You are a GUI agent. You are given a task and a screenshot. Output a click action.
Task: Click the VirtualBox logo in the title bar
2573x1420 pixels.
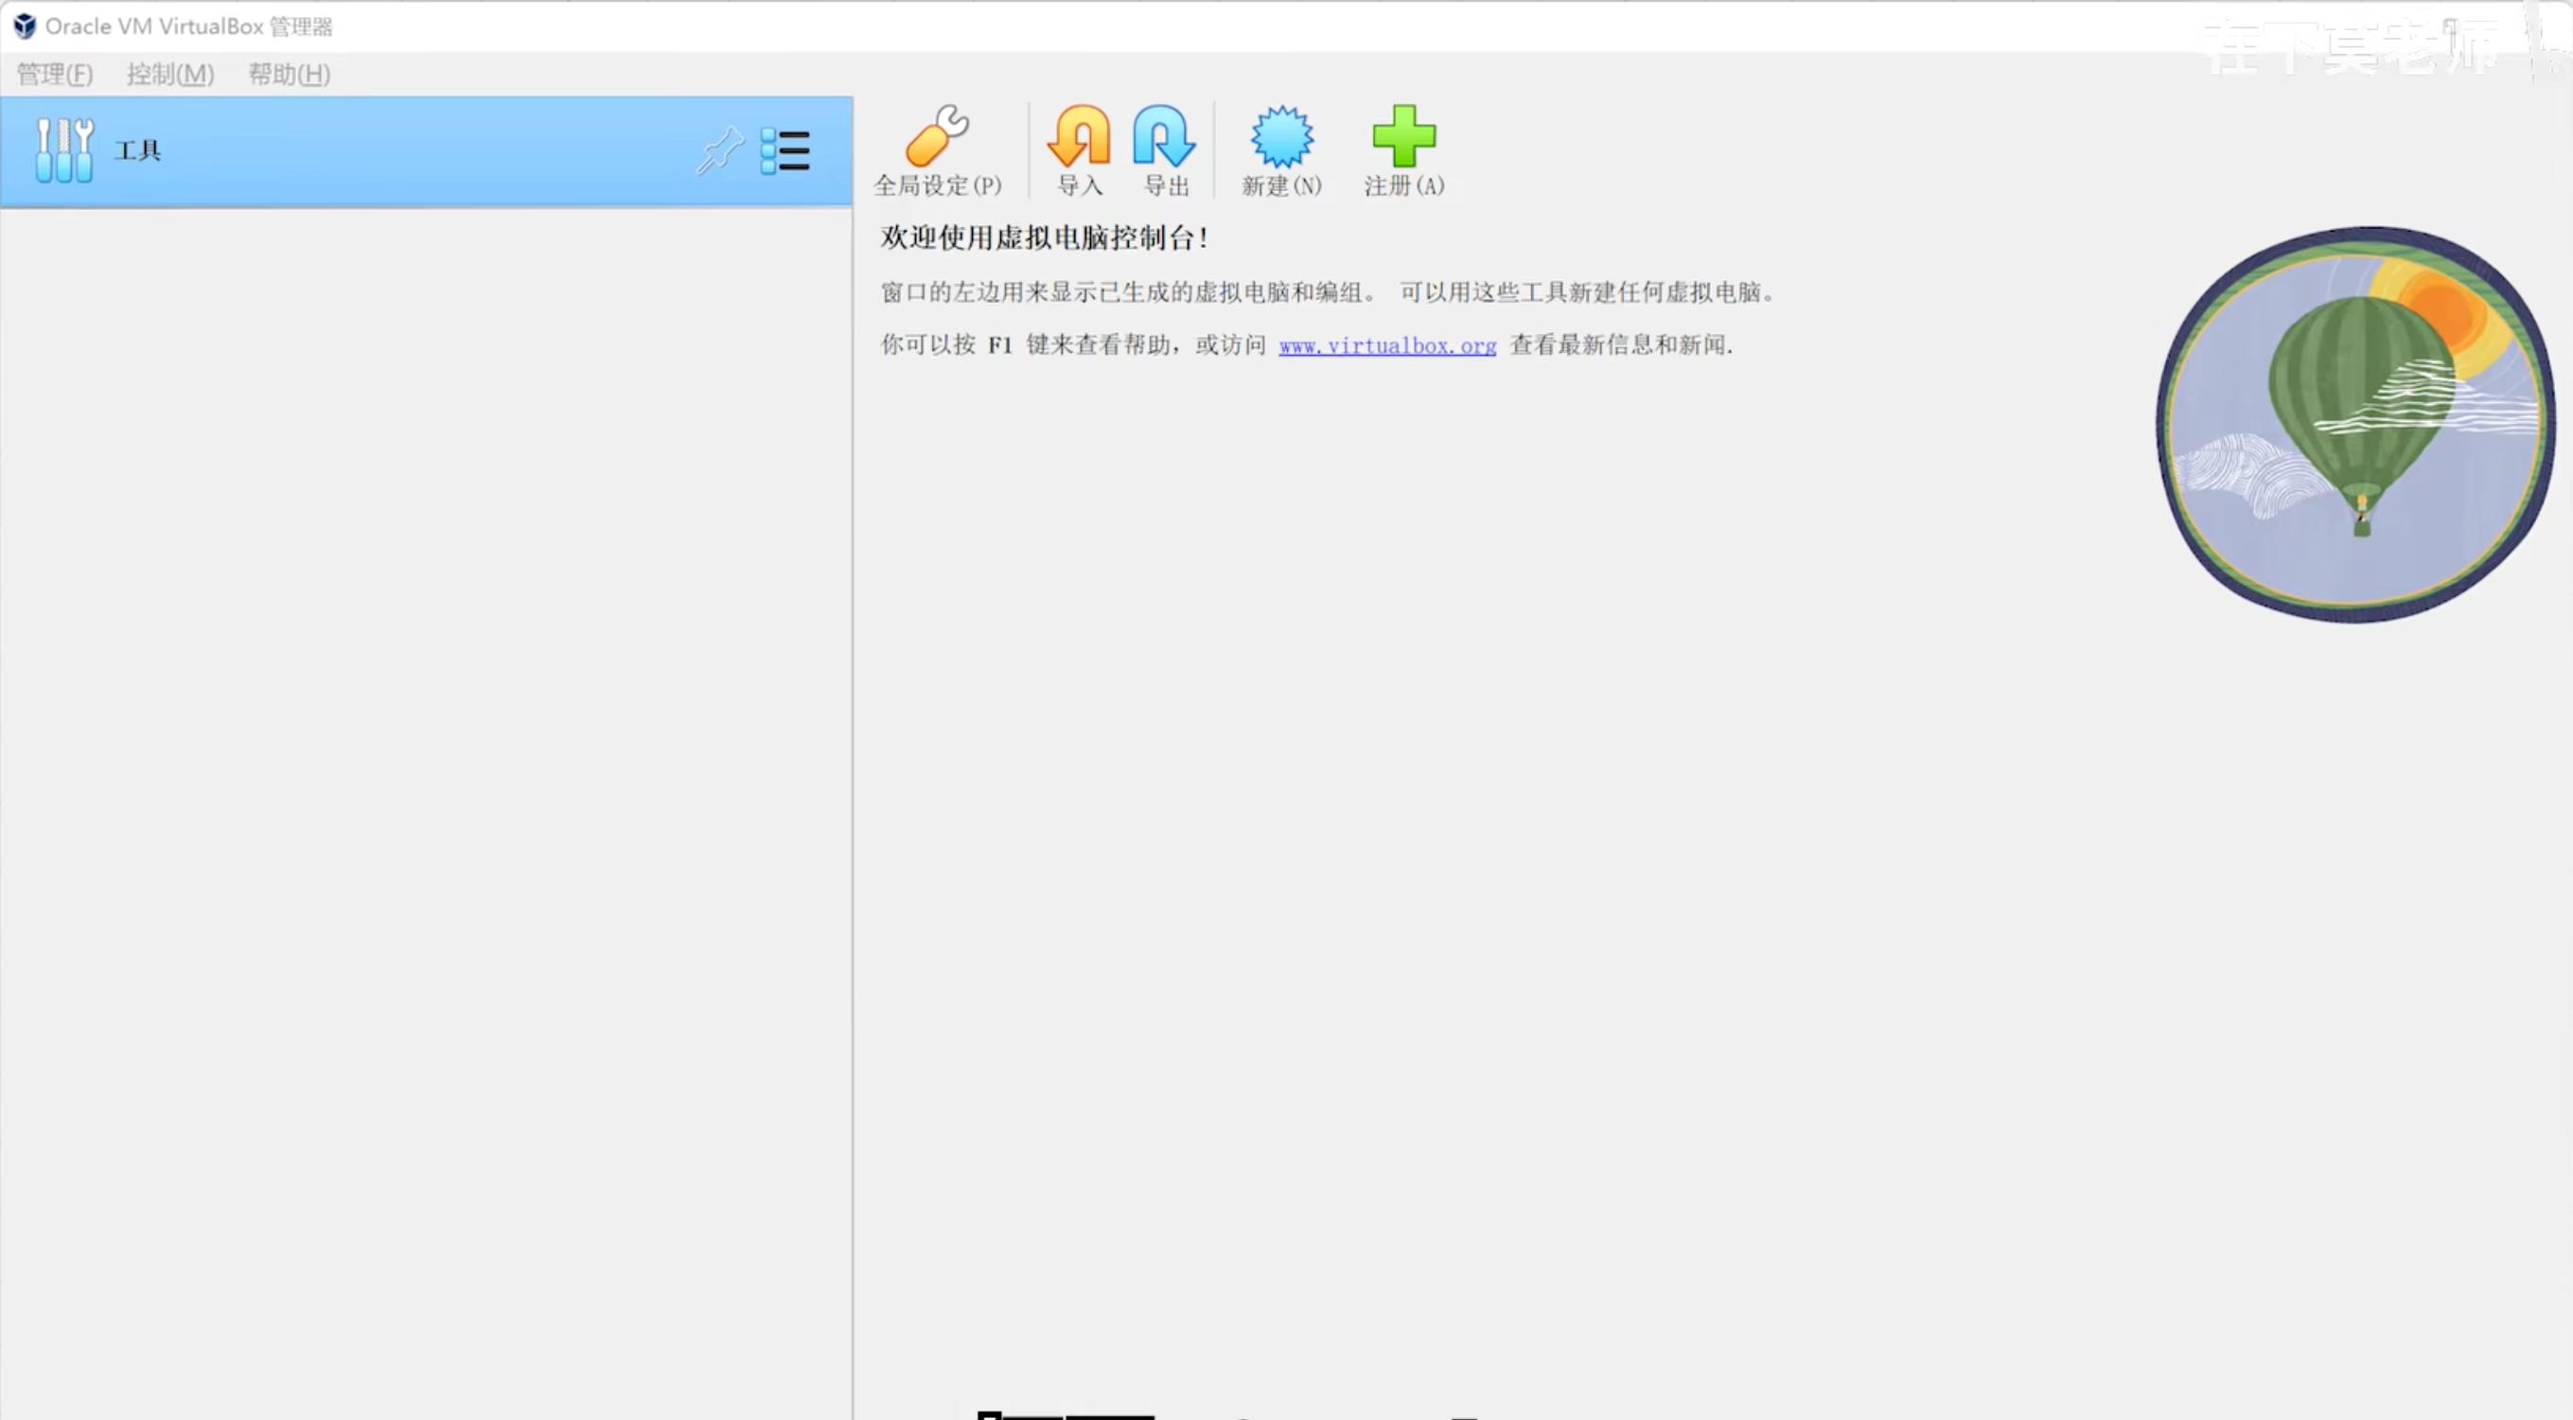pos(24,26)
